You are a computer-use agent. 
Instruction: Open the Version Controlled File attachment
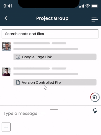(x=55, y=82)
